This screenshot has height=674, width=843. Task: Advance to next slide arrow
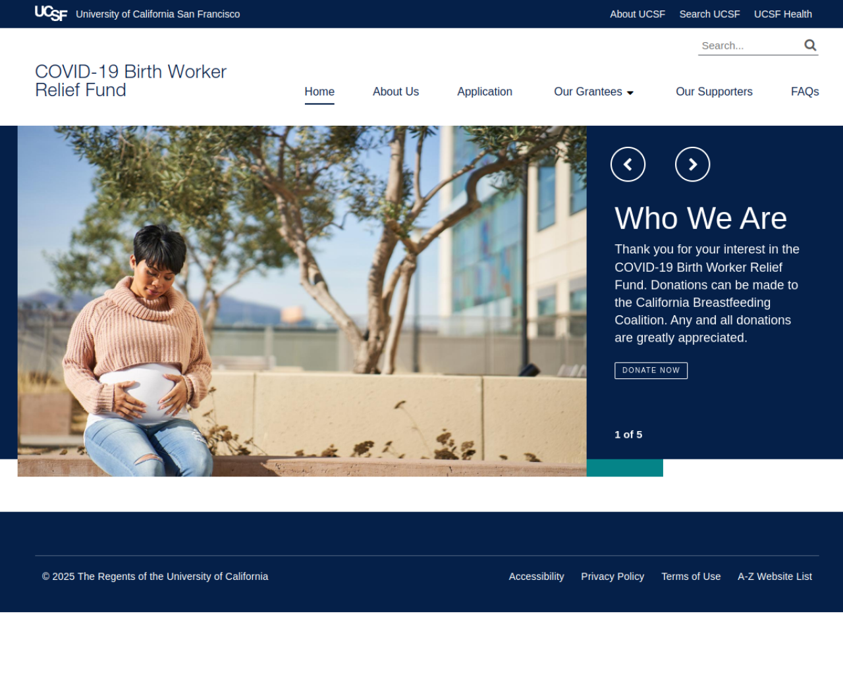[x=692, y=164]
